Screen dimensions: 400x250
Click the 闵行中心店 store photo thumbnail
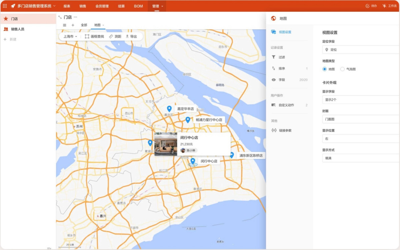166,144
